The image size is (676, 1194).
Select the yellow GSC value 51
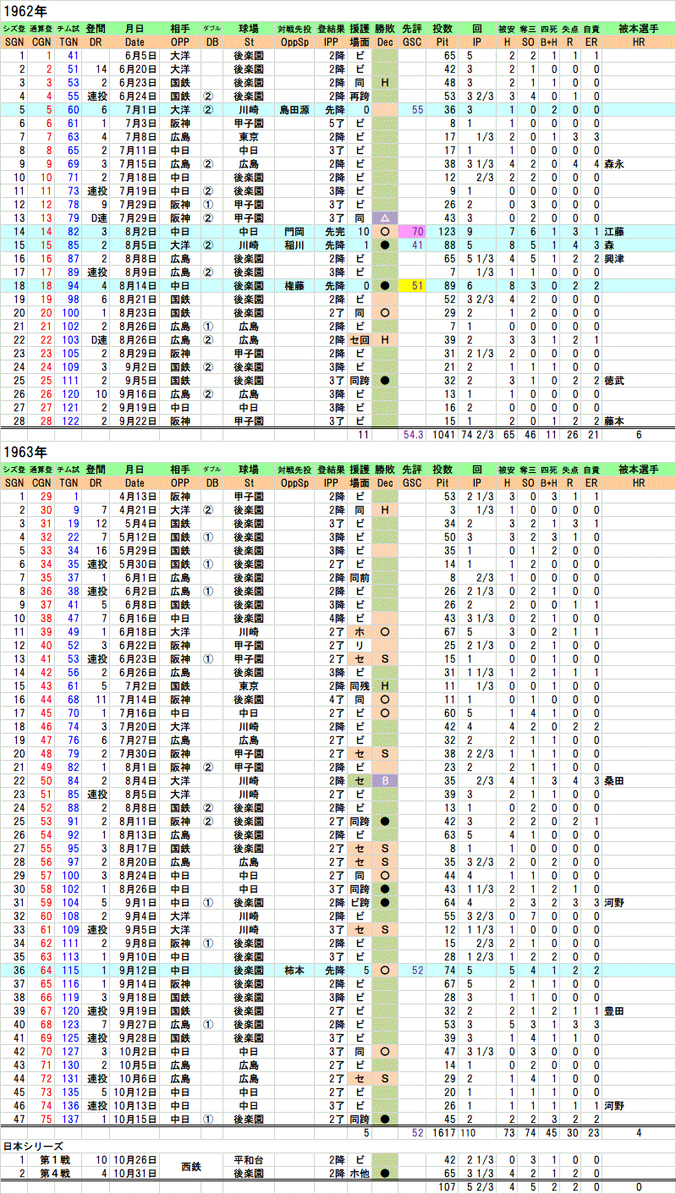click(413, 285)
